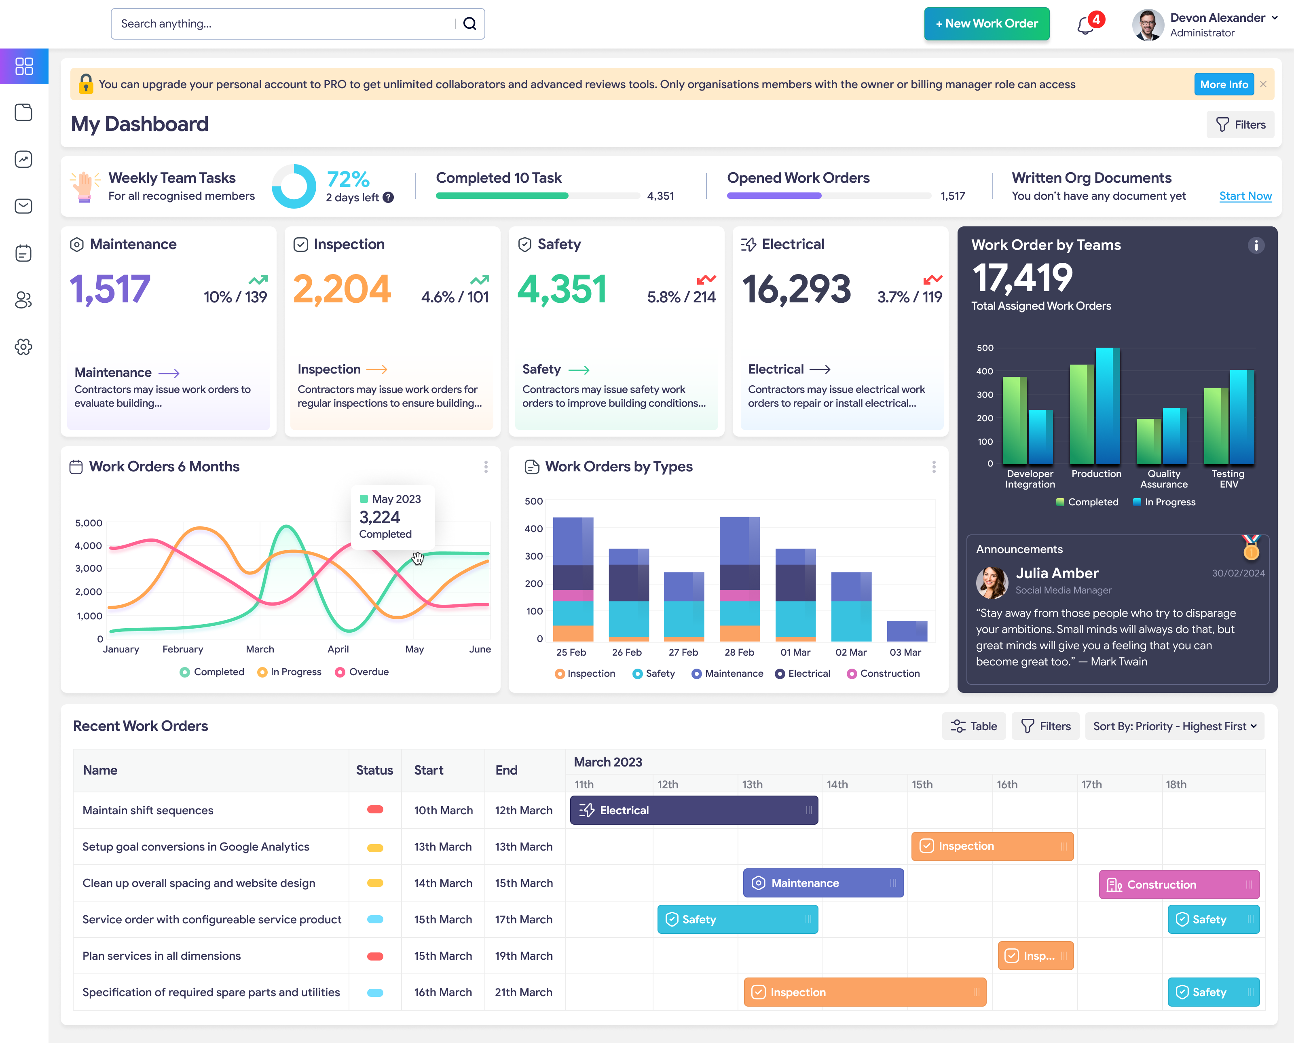Toggle the Completed series in 6 Months legend

(x=212, y=672)
